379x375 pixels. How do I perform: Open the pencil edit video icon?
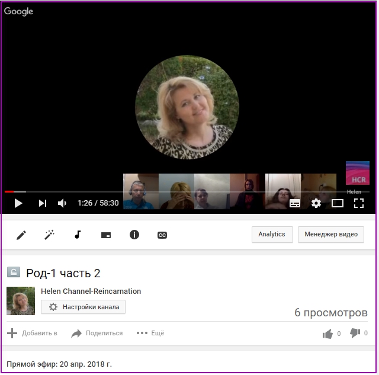pyautogui.click(x=21, y=235)
